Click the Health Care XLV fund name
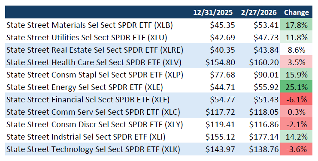Screen dimensions: 318x161 click(94, 63)
